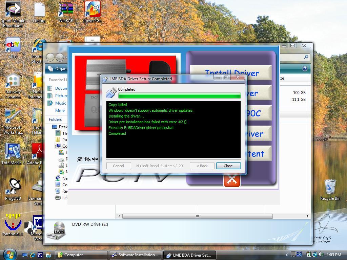
Task: Click Explorer back navigation arrow
Action: 50,57
